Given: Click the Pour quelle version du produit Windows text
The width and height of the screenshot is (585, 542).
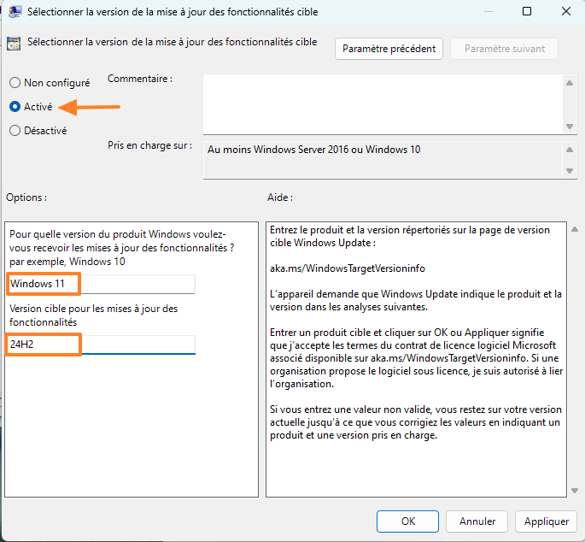Looking at the screenshot, I should 121,248.
